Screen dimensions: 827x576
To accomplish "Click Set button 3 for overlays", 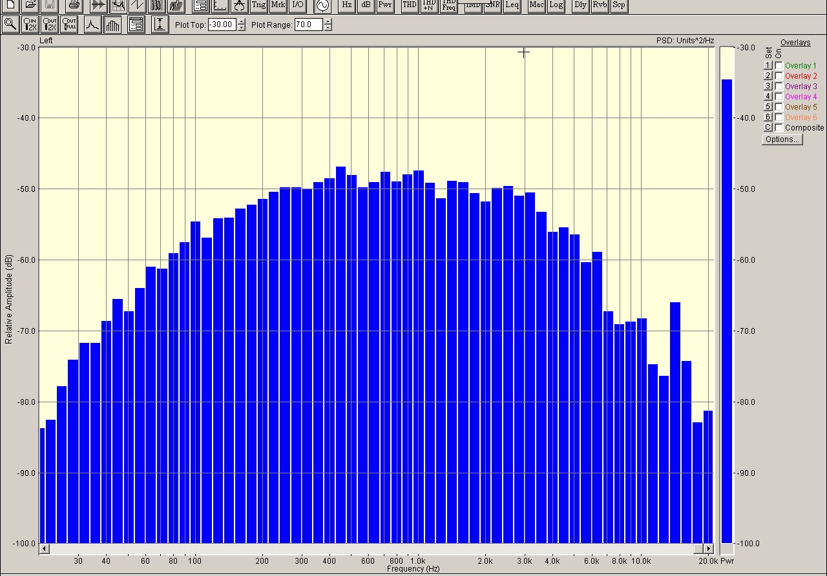I will point(768,87).
